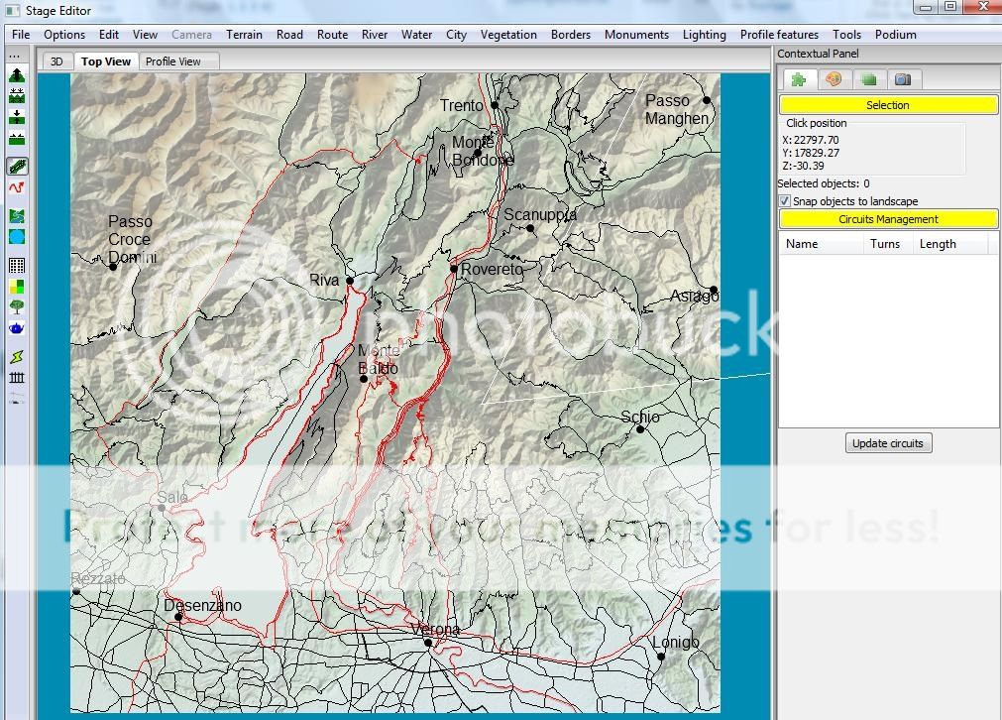Click the Update circuits button
The height and width of the screenshot is (720, 1002).
point(888,443)
